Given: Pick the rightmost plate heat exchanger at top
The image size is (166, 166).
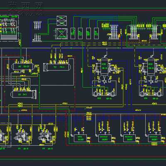Looking at the screenshot, I should pos(155,32).
